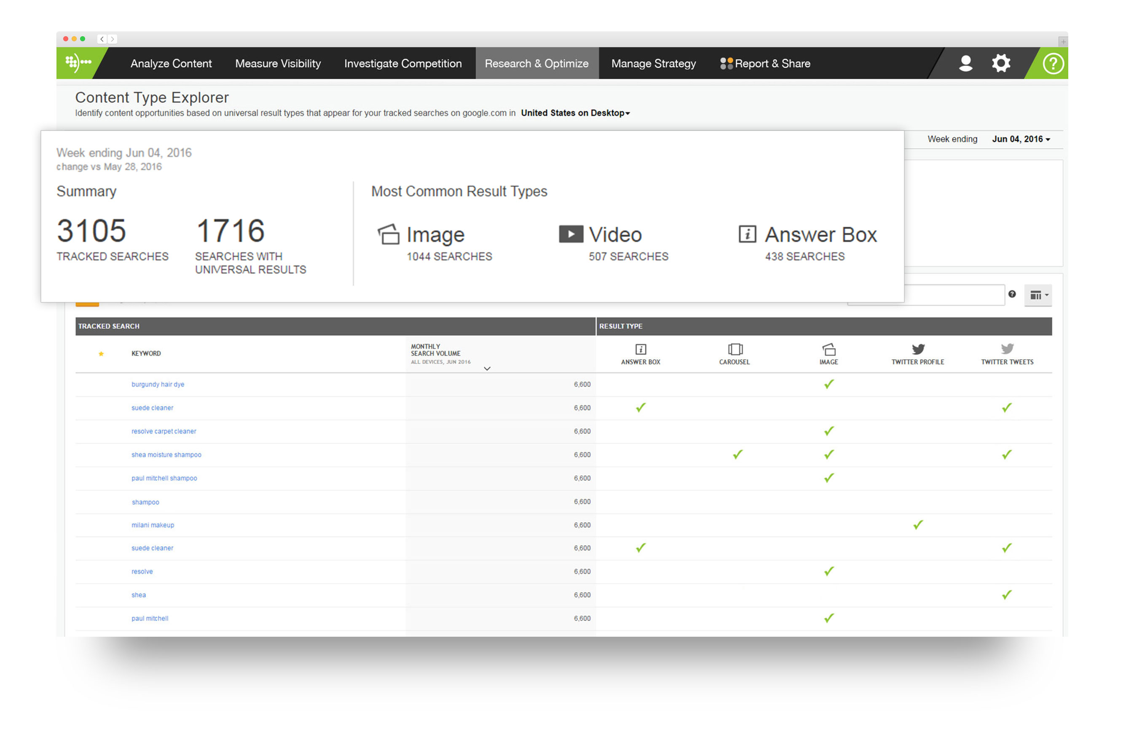Viewport: 1126px width, 734px height.
Task: Open the United States on Desktop dropdown
Action: click(x=575, y=113)
